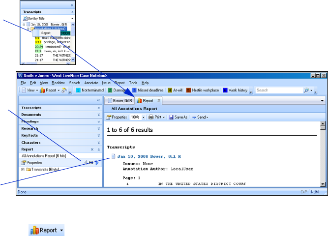The height and width of the screenshot is (236, 328).
Task: Click the Save As button
Action: pyautogui.click(x=178, y=117)
